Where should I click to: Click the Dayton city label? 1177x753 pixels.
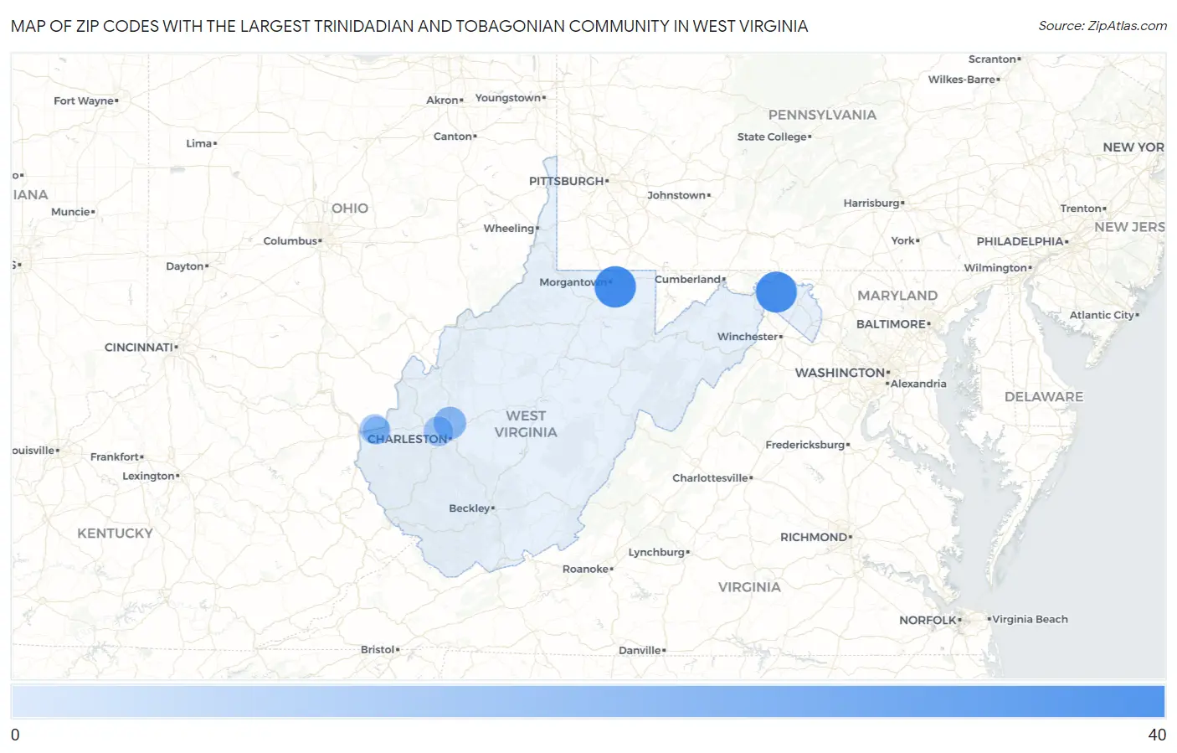click(x=185, y=266)
